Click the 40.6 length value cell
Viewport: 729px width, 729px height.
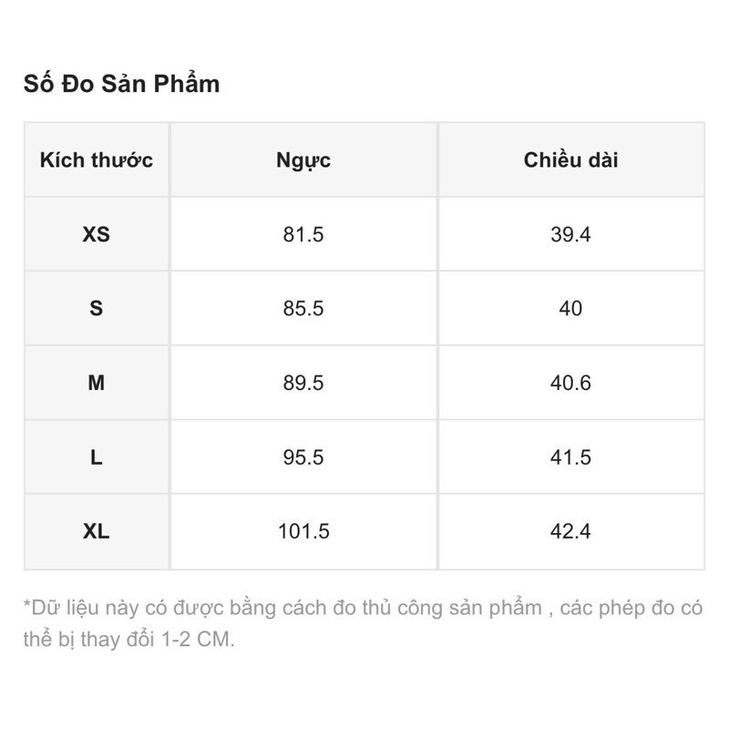(571, 383)
